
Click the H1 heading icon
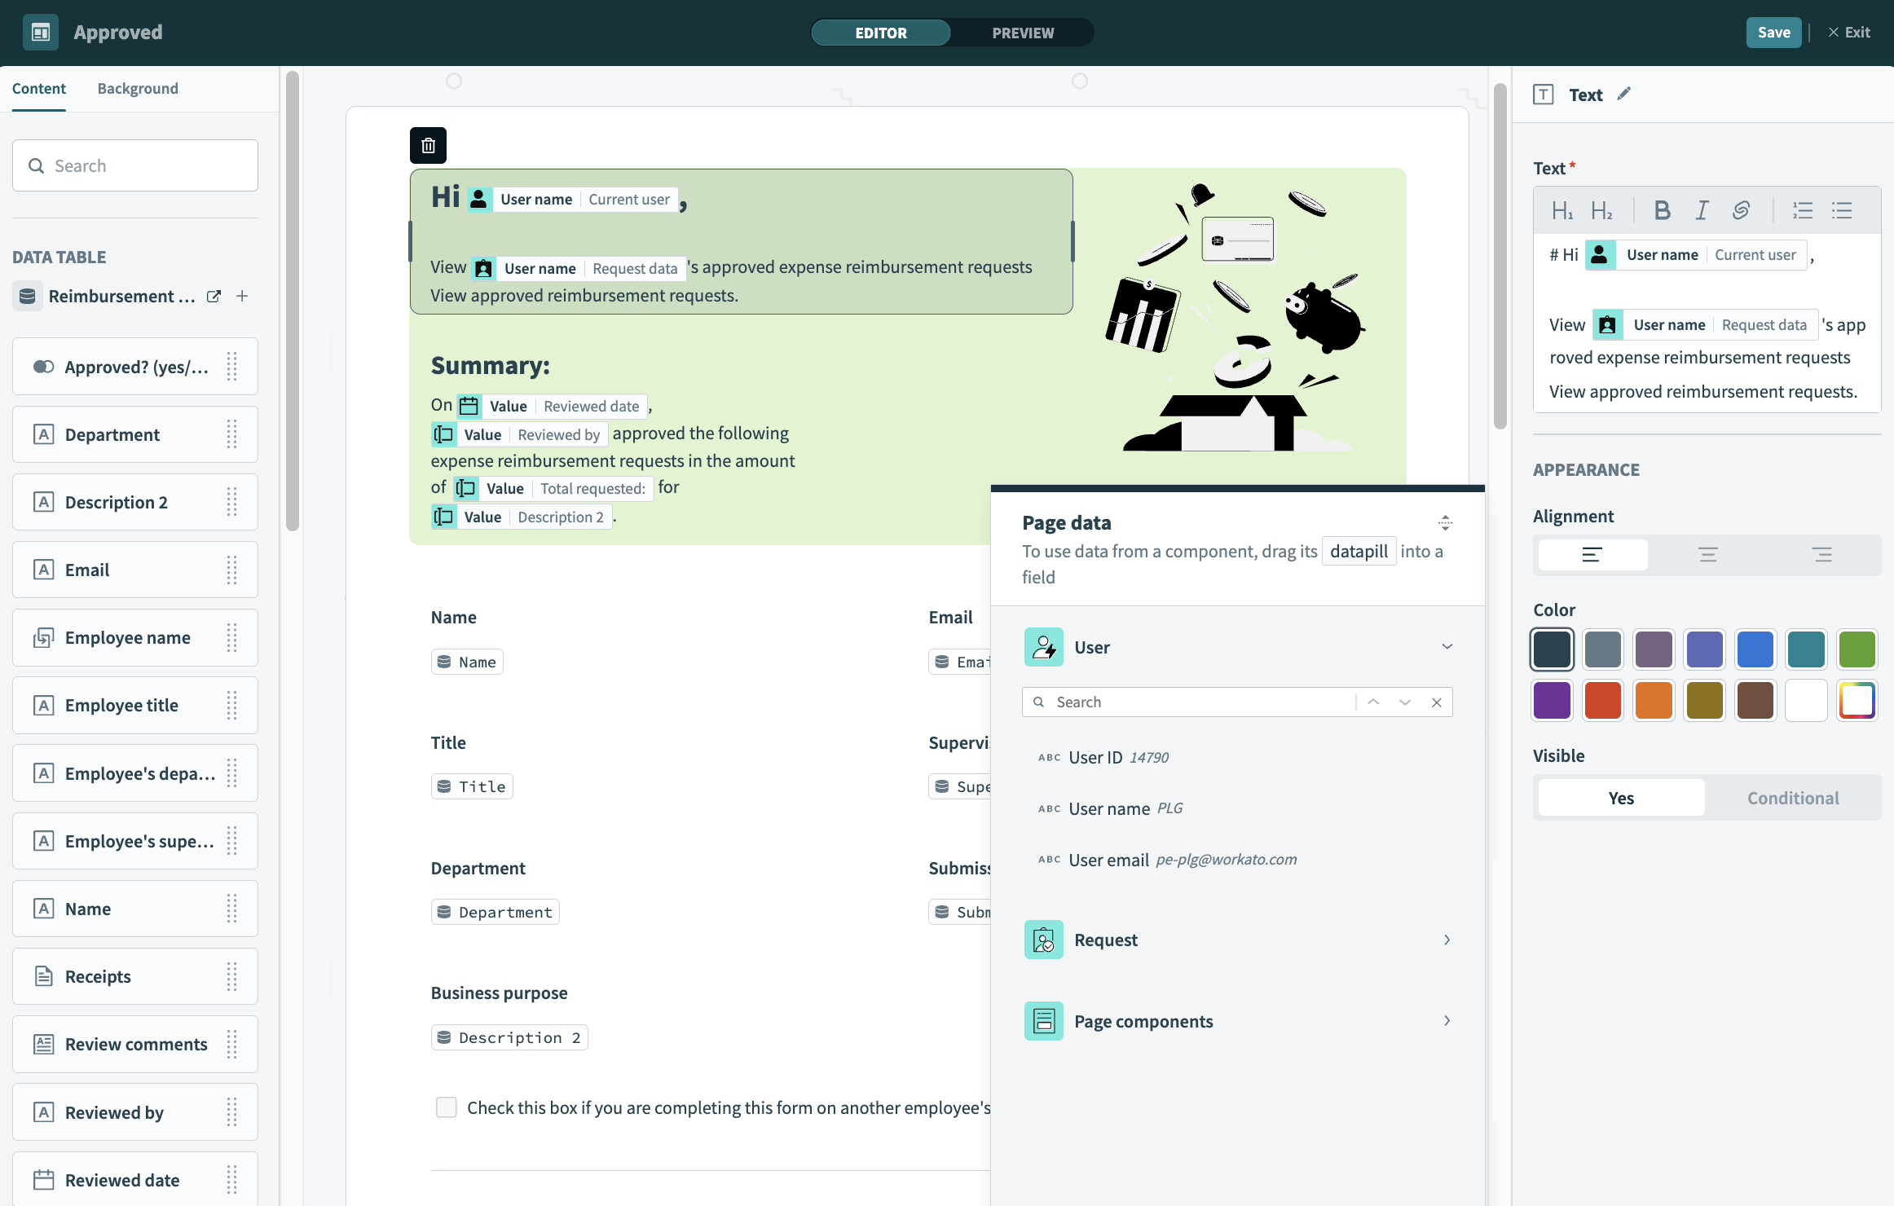pos(1561,209)
